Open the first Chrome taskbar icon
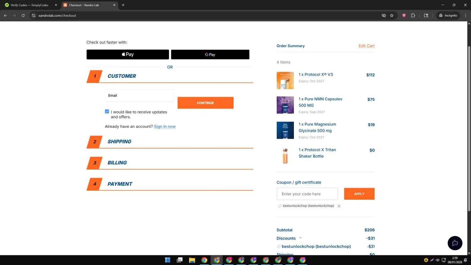The width and height of the screenshot is (471, 265). coord(204,260)
